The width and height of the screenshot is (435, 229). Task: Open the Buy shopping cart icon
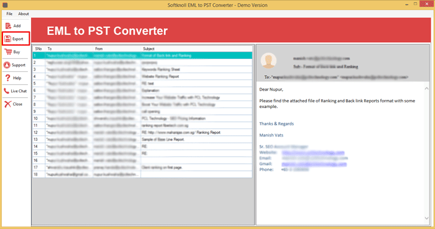pos(8,52)
